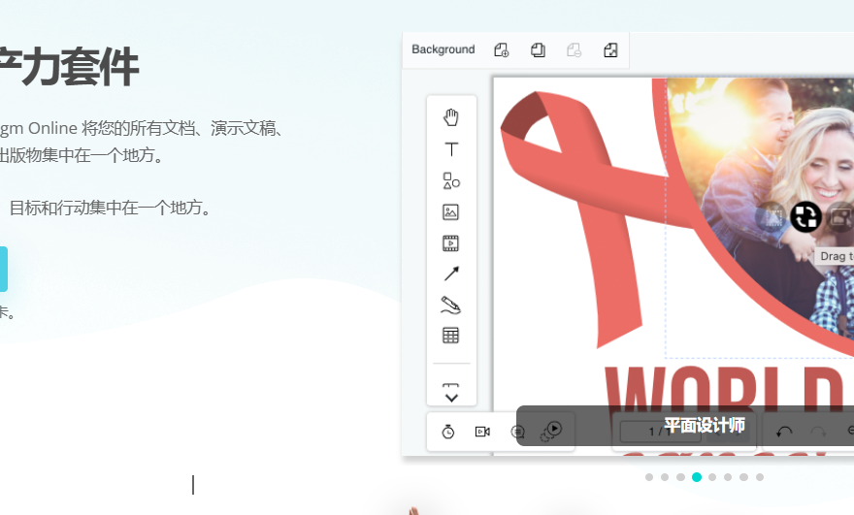
Task: Click the black Replace image circle icon
Action: 806,216
